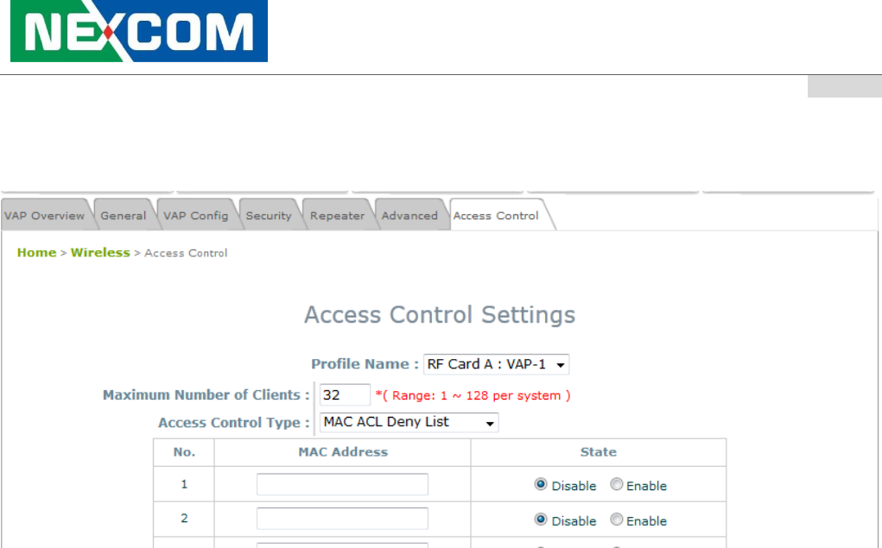This screenshot has width=882, height=548.
Task: Follow the Wireless breadcrumb link
Action: (100, 253)
